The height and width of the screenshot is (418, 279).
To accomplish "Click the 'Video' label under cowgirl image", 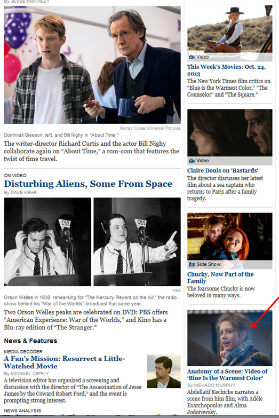I will coord(203,57).
